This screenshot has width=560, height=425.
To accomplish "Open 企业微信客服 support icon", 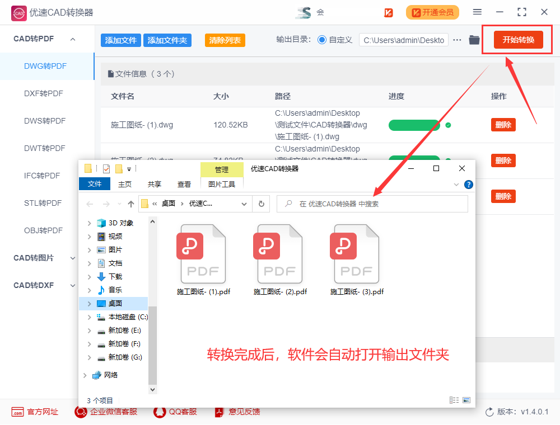I will click(x=81, y=412).
